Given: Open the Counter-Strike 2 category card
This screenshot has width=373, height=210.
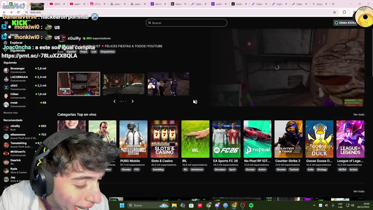Looking at the screenshot, I should [288, 139].
